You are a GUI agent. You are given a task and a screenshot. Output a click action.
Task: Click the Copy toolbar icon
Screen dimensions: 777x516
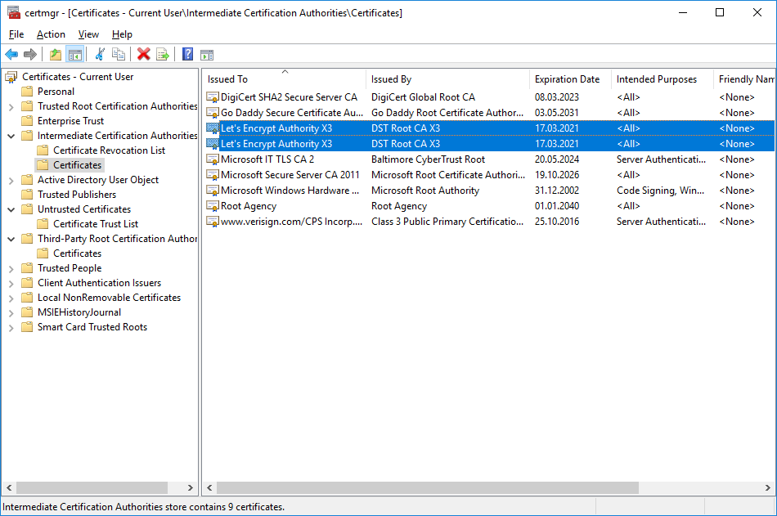119,55
